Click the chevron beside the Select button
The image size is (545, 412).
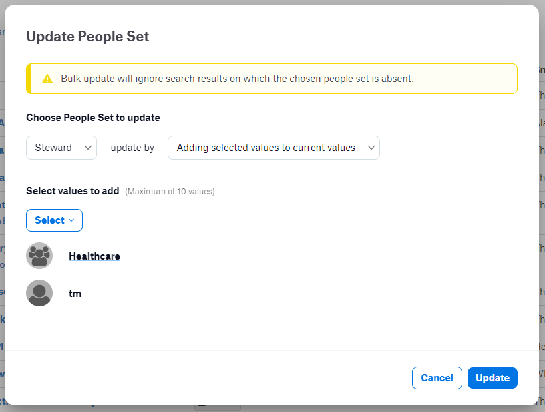pyautogui.click(x=71, y=220)
